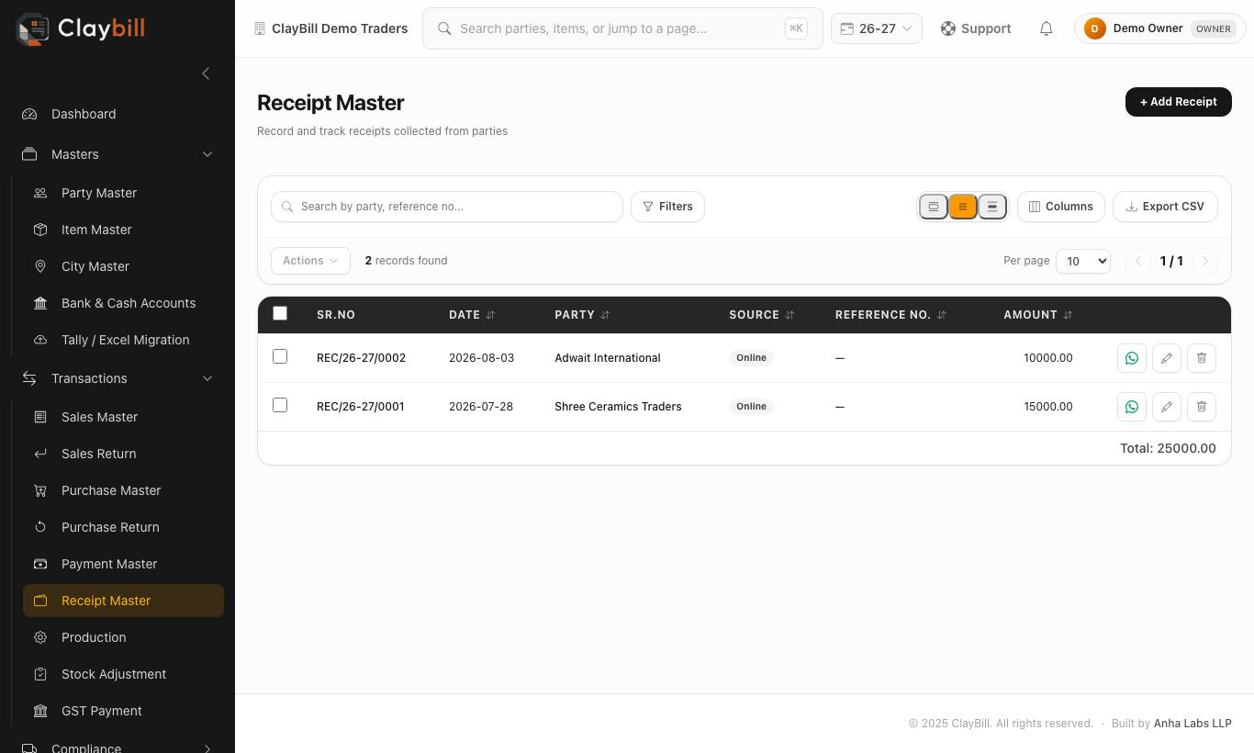Screen dimensions: 1254x753
Task: Sort the table by Reference No. column
Action: click(890, 315)
